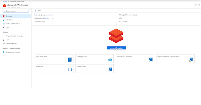Screen dimensions: 201x105
Task: Close the databricksWorkspace blade
Action: [x=199, y=5]
